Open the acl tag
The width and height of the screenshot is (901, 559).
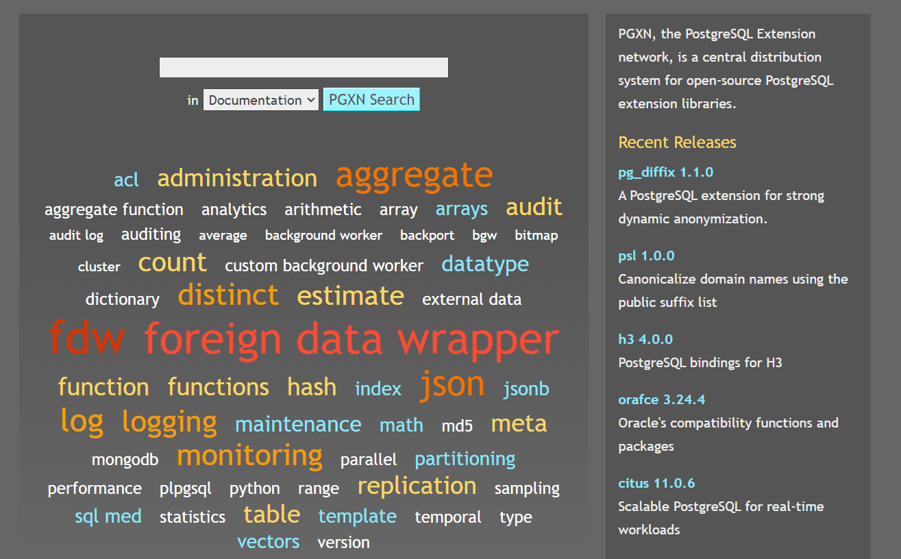point(126,180)
